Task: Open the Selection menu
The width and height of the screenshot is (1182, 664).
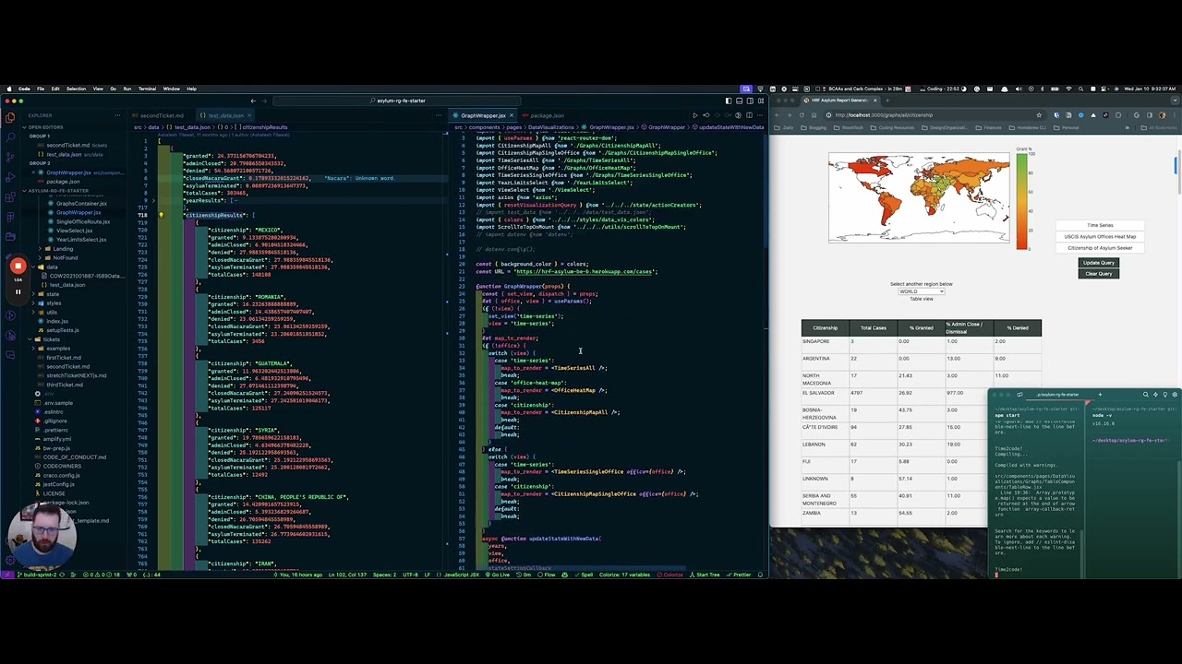Action: click(76, 89)
